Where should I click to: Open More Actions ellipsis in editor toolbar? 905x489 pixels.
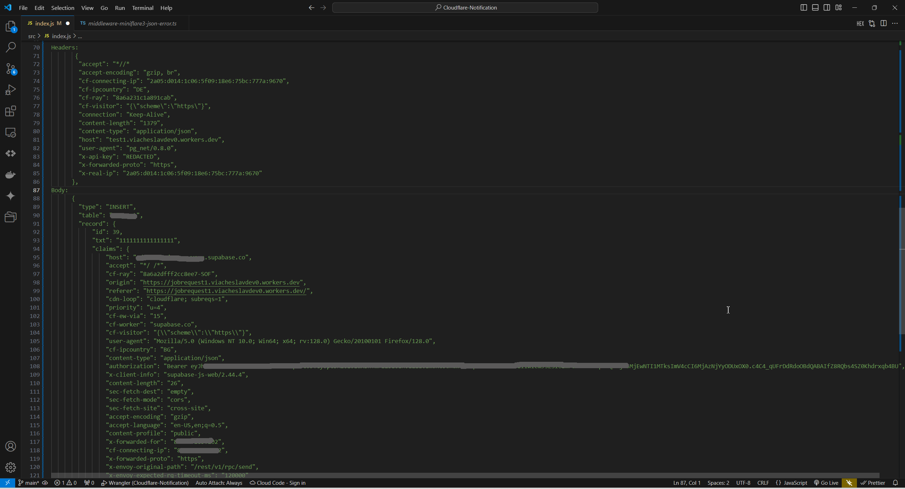pos(895,23)
